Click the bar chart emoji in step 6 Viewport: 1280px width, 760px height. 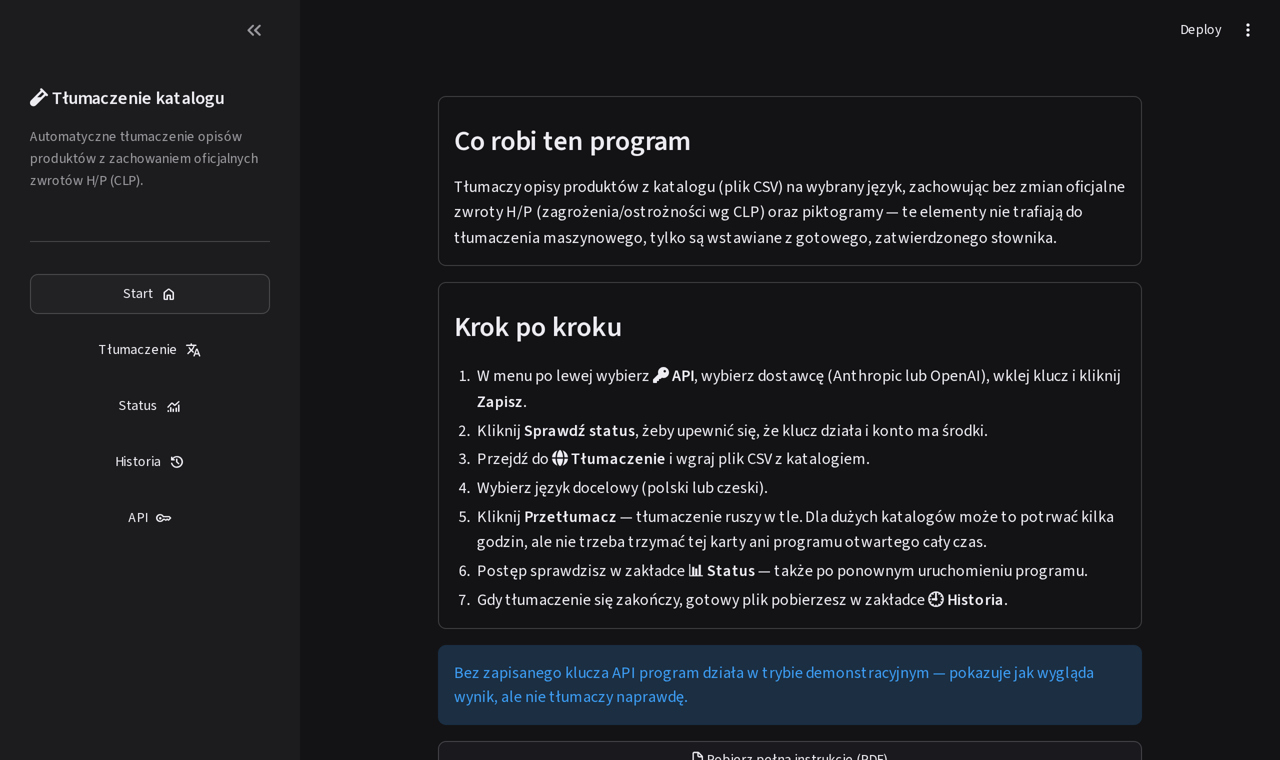(x=695, y=570)
